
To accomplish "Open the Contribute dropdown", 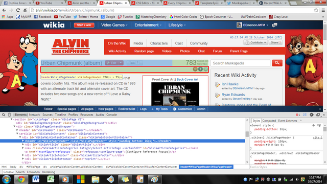I will [x=255, y=42].
